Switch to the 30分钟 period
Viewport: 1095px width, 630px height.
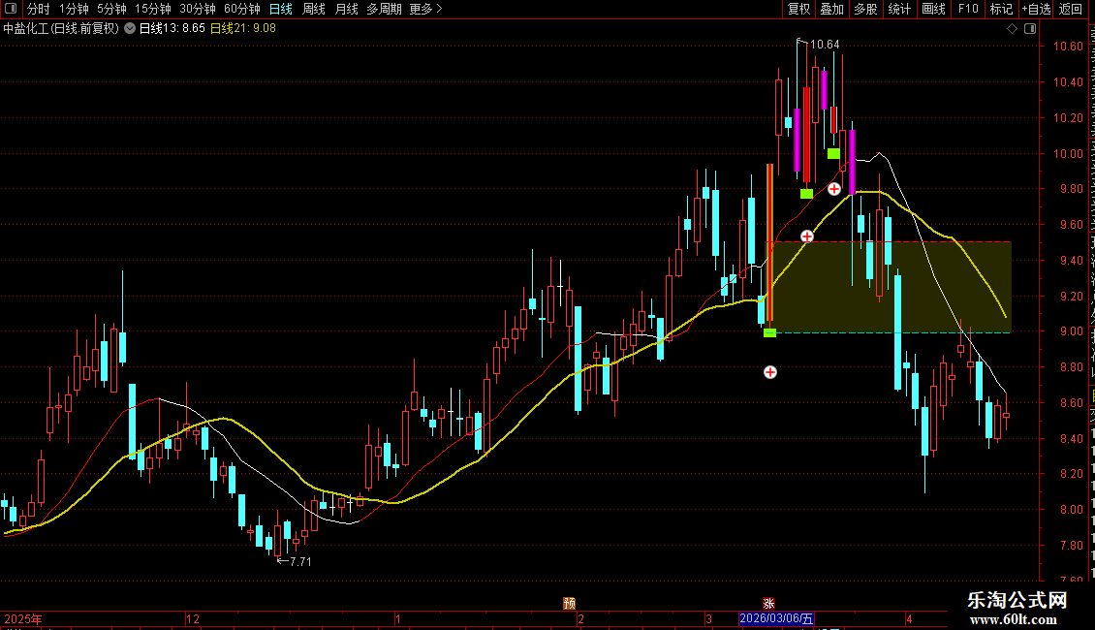198,9
